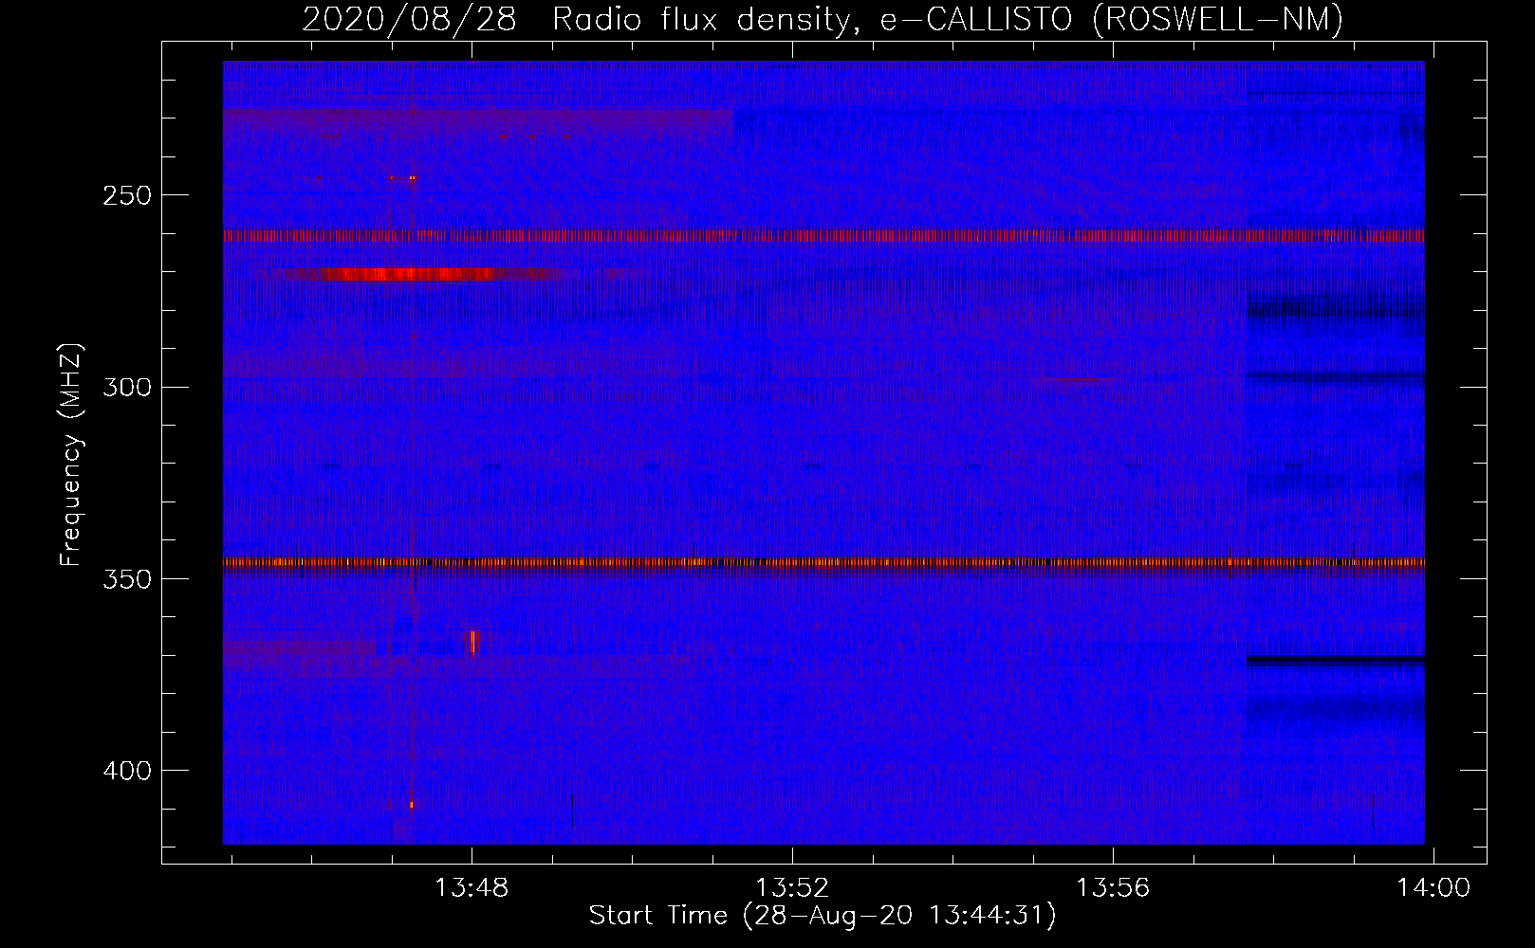
Task: Click the 350 frequency tick label
Action: tap(127, 578)
